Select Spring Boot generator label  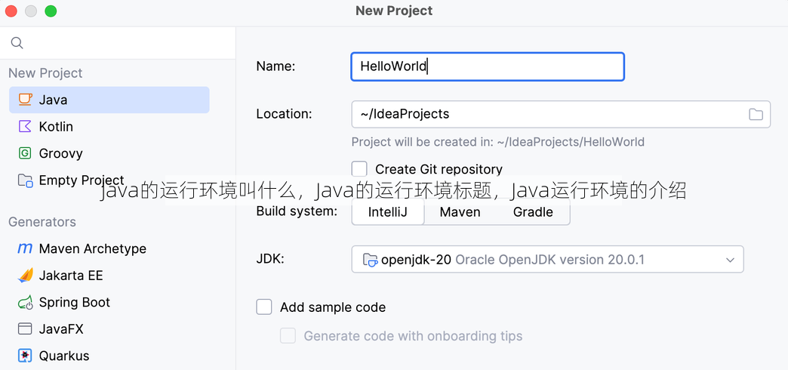point(75,303)
